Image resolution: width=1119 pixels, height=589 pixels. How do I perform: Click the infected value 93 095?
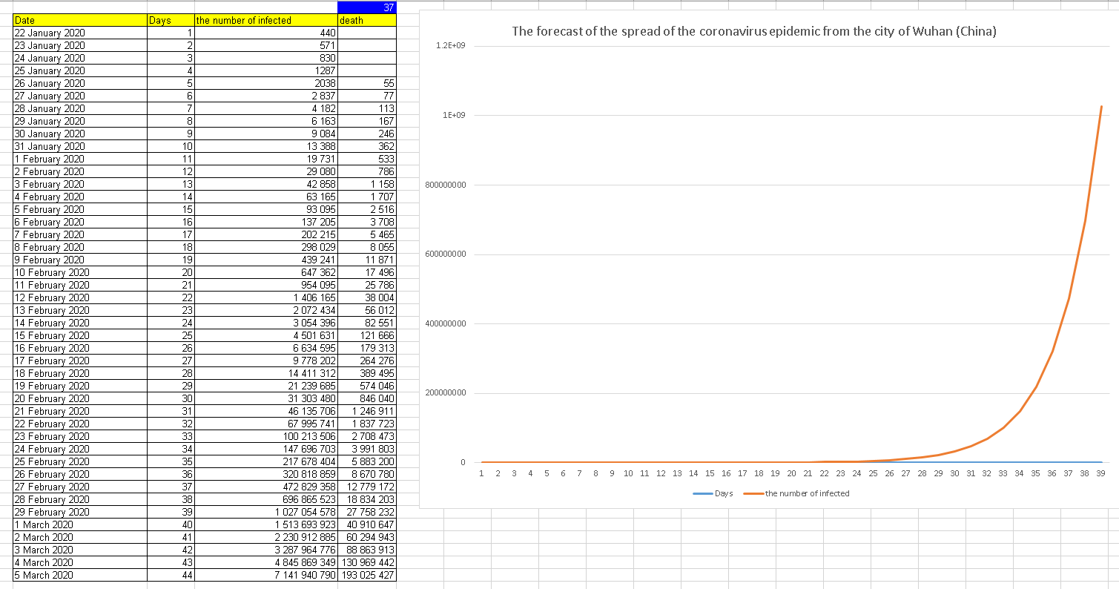(265, 210)
